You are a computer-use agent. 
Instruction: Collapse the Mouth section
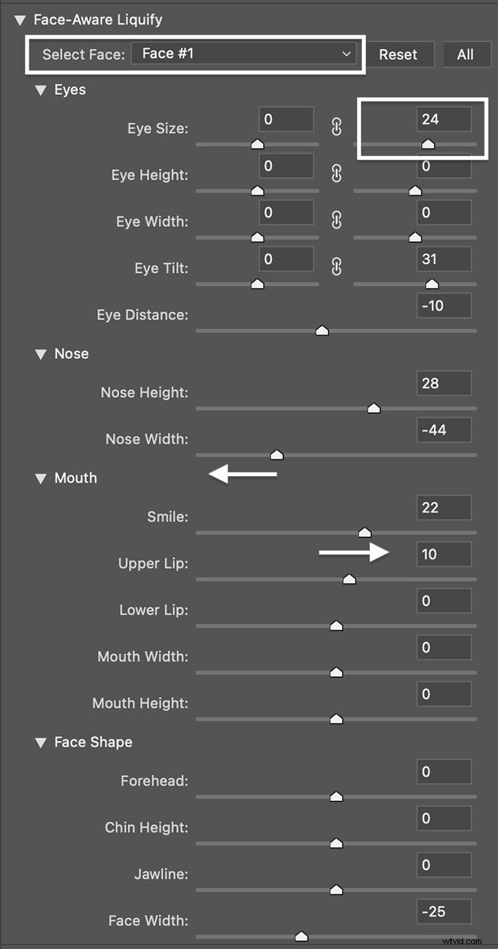coord(40,478)
